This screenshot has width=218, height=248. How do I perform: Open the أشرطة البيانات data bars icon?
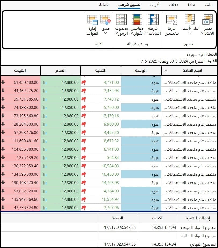tap(153, 19)
